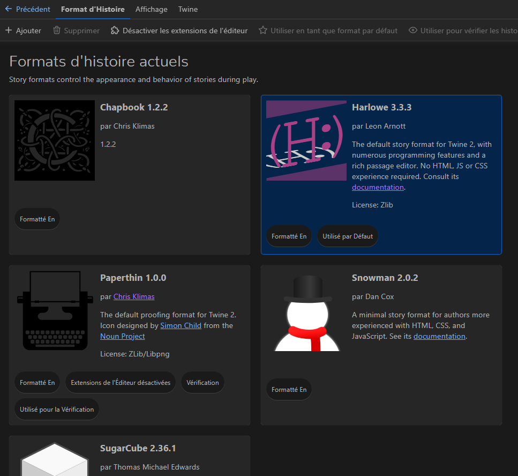This screenshot has height=476, width=518.
Task: Open the Noun Project link
Action: 122,336
